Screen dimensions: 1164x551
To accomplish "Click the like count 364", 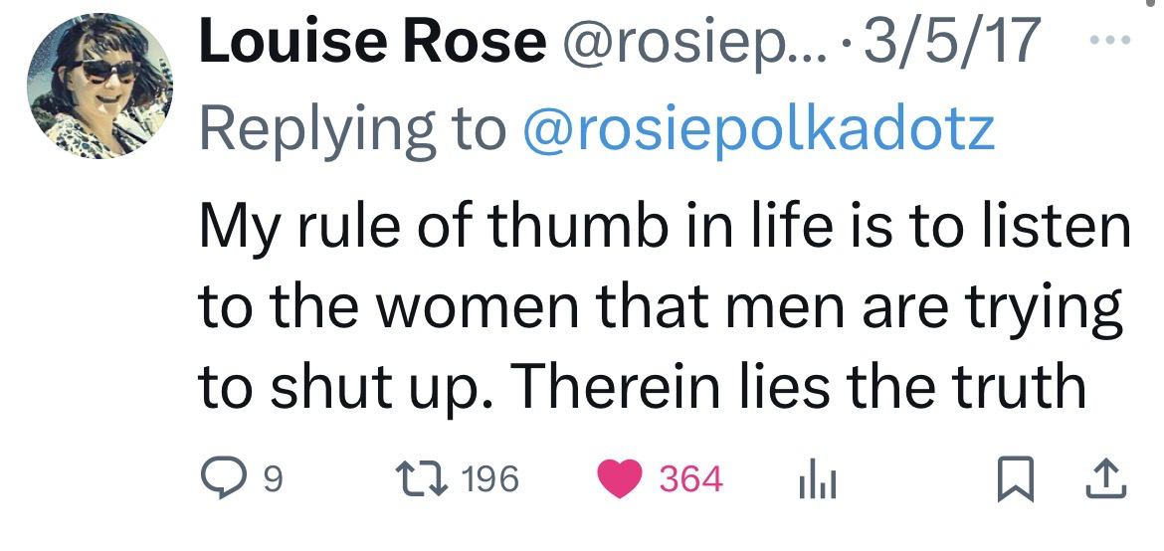I will [691, 480].
